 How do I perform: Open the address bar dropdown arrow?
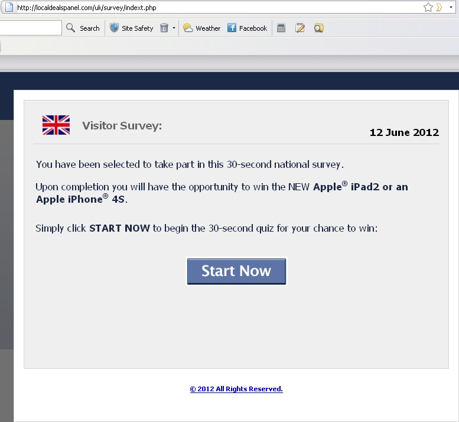point(451,7)
